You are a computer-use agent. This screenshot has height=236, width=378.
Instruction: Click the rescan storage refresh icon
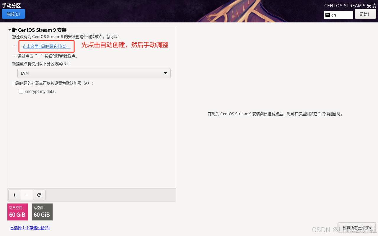(x=39, y=195)
